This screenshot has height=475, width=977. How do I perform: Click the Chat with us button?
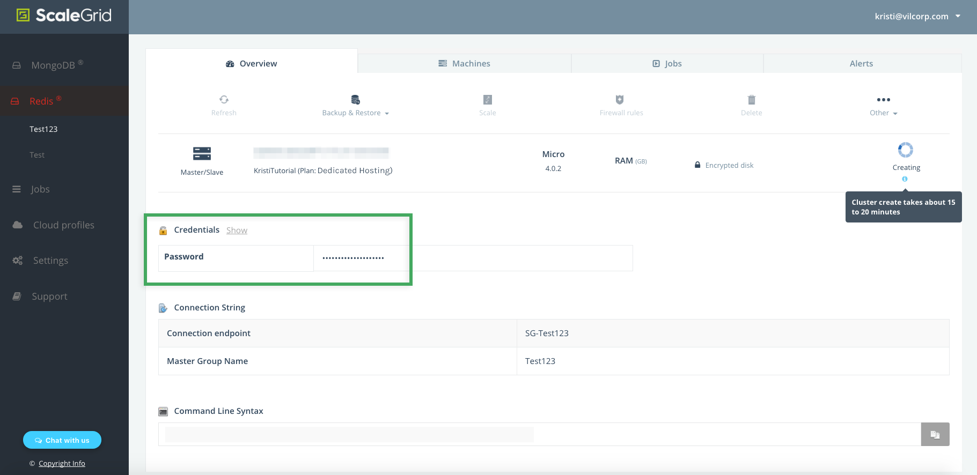click(x=62, y=440)
